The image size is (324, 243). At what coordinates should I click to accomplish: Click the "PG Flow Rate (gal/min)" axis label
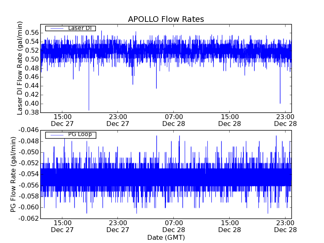pos(13,175)
